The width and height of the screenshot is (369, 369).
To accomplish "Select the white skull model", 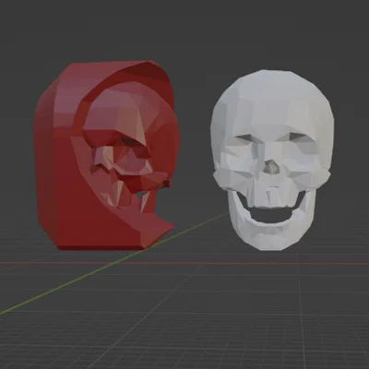I will pos(272,160).
